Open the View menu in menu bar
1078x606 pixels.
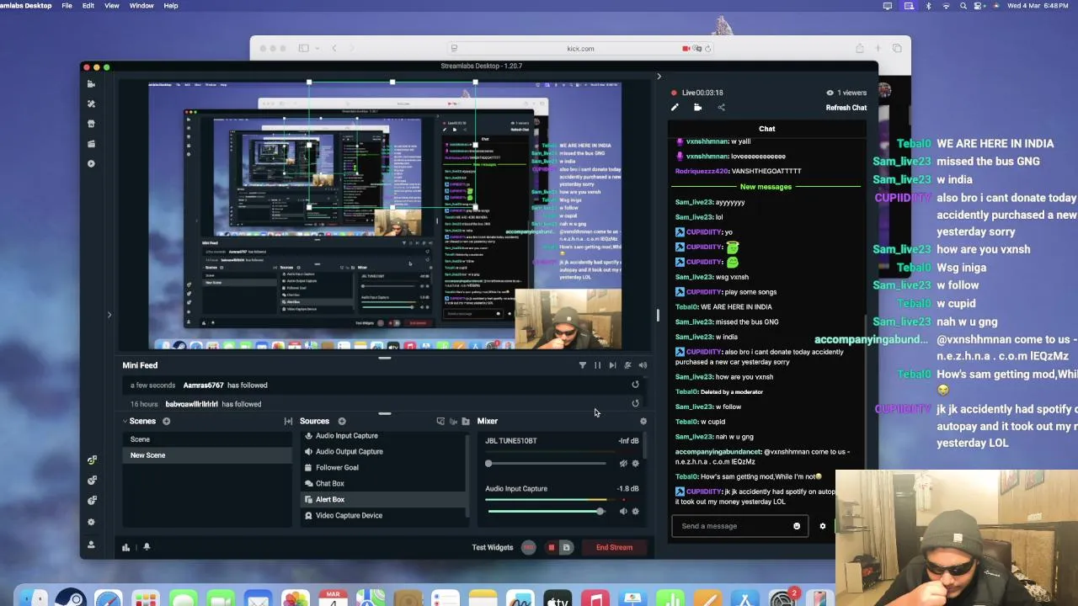coord(111,6)
